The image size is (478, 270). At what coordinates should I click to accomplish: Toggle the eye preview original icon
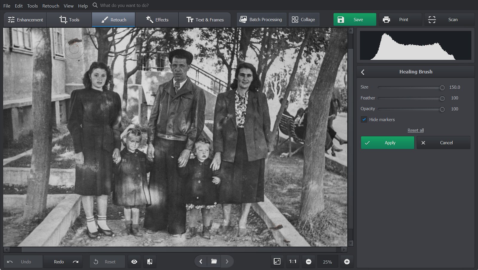click(x=134, y=262)
